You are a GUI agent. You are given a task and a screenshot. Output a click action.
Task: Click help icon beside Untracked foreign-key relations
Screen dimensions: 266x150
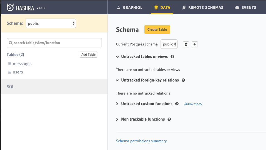pos(183,80)
